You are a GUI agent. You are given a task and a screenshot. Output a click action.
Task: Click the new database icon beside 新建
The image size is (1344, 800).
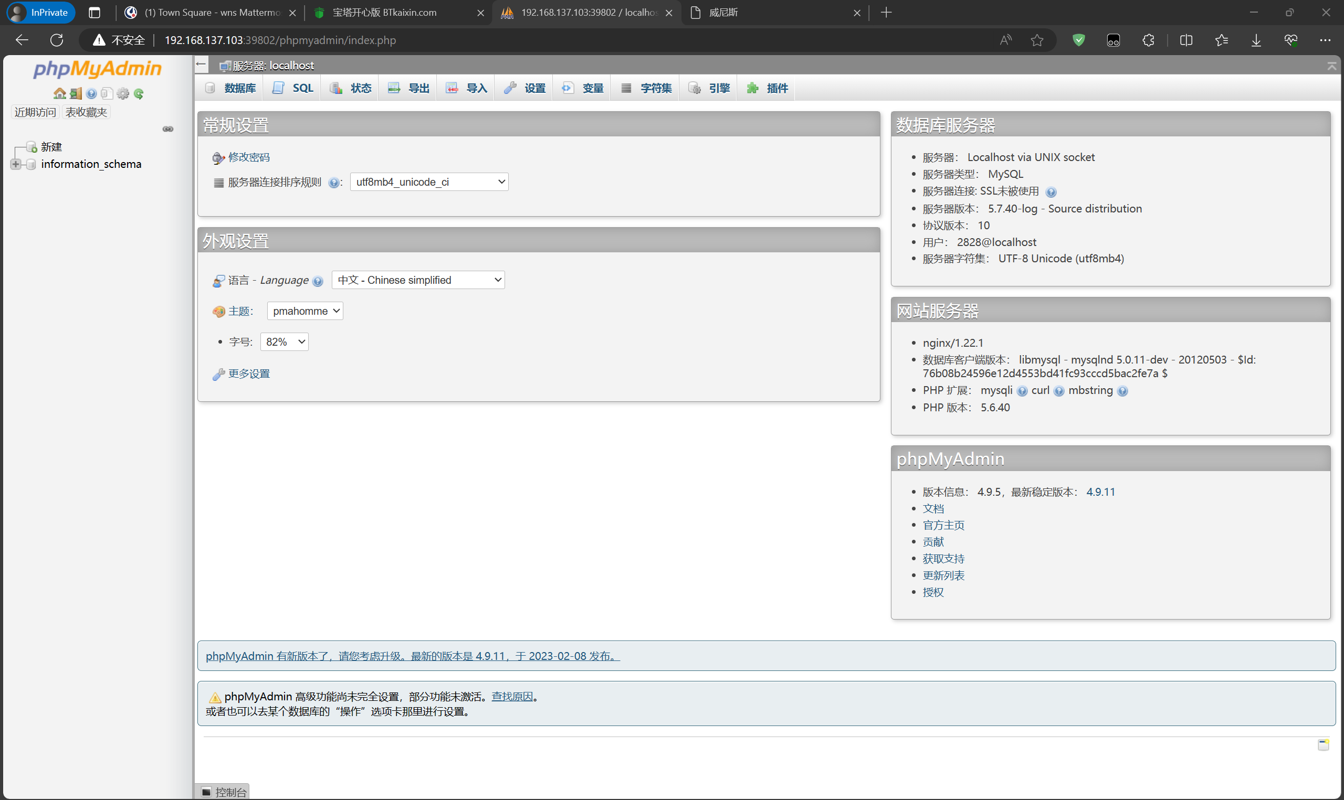tap(32, 147)
